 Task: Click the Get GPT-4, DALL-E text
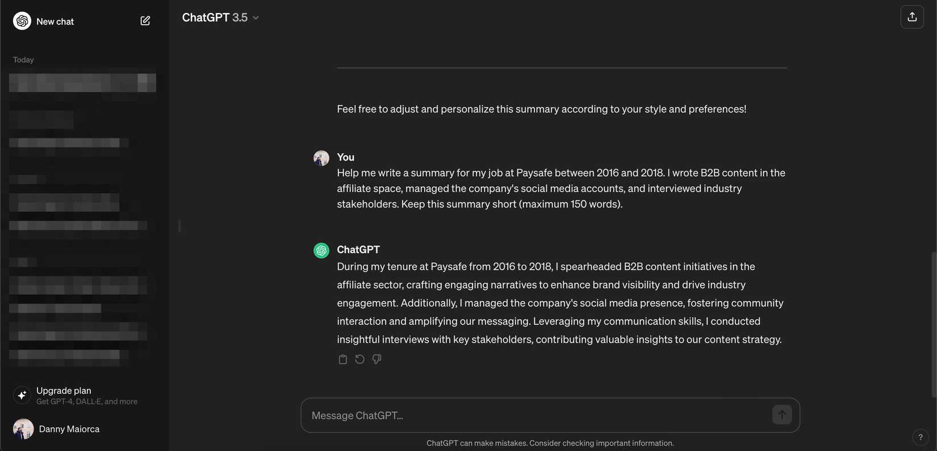coord(86,401)
